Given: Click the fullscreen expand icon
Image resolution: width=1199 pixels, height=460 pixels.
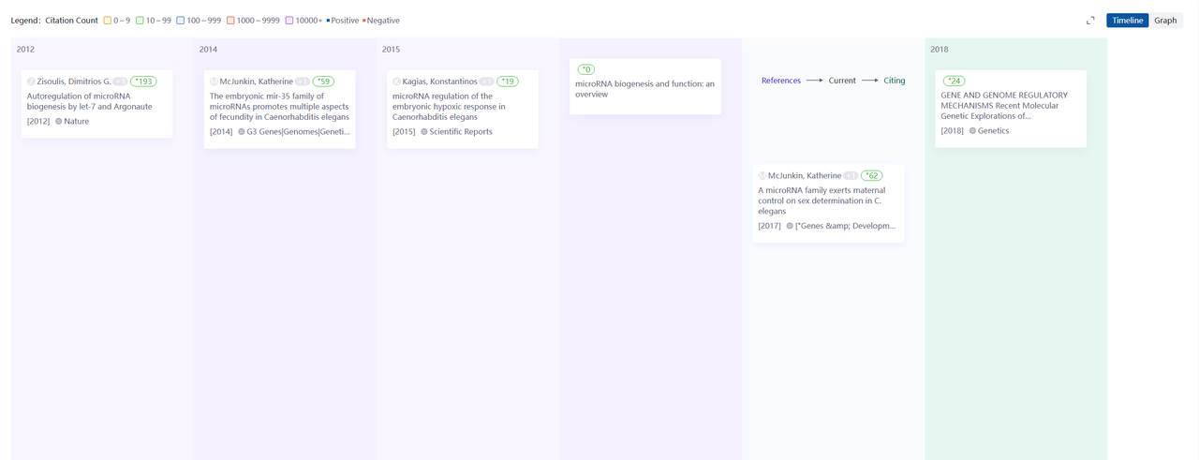Looking at the screenshot, I should (1090, 21).
